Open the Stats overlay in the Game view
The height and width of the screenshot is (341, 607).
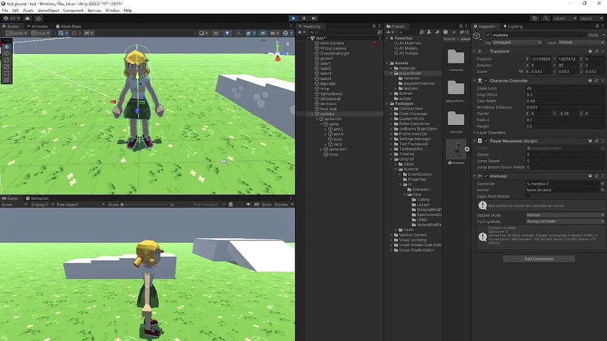[267, 204]
